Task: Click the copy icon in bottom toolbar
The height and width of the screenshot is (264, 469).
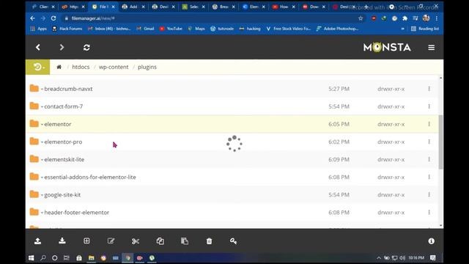Action: (x=160, y=241)
